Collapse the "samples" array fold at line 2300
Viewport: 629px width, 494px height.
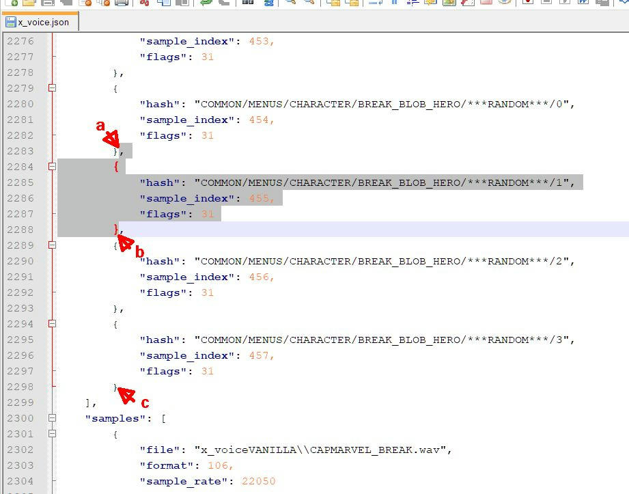(x=52, y=418)
